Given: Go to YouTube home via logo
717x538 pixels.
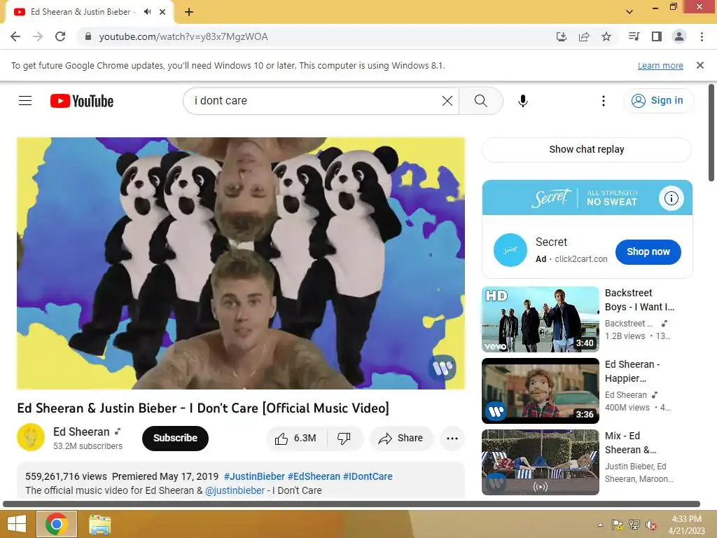Looking at the screenshot, I should click(82, 101).
